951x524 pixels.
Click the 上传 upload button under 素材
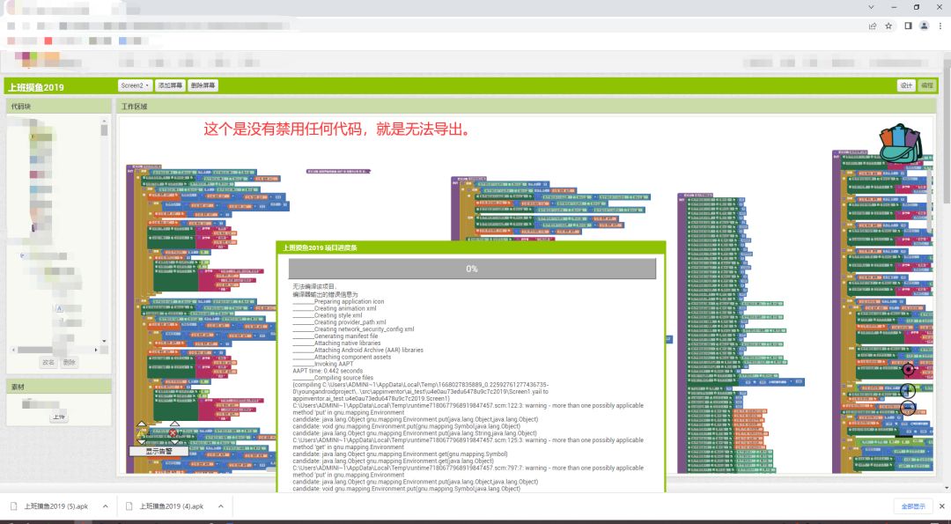coord(59,417)
